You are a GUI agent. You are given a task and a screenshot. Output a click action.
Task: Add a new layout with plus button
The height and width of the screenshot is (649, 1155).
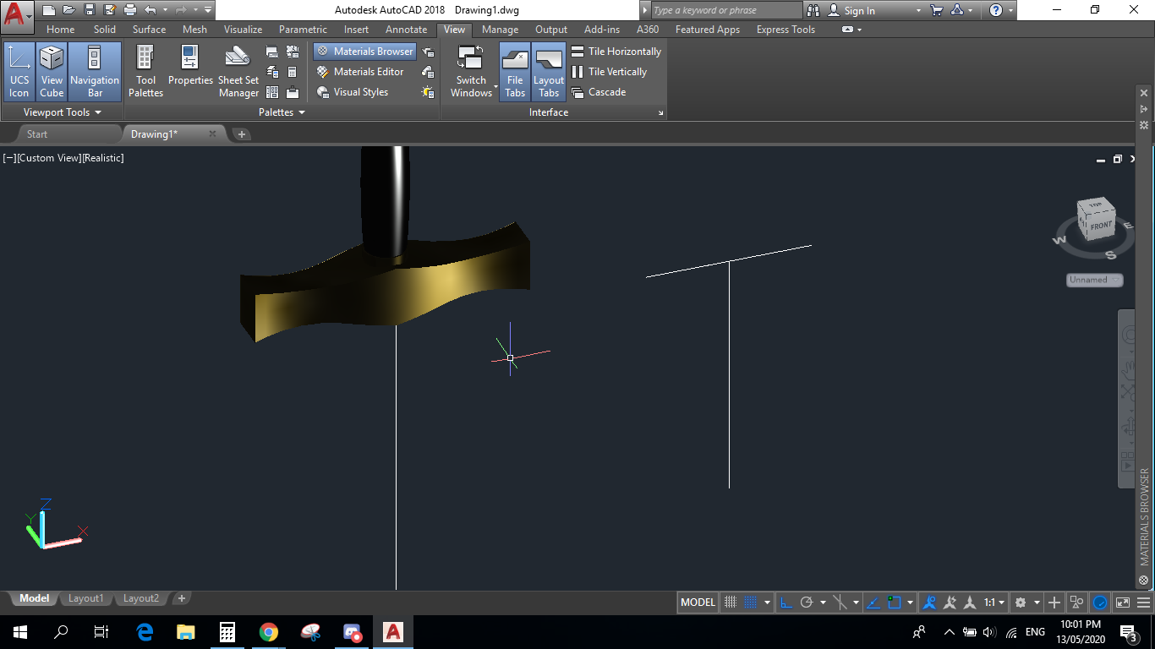click(181, 598)
